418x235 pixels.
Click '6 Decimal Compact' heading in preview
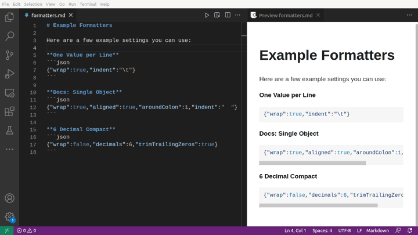[288, 176]
